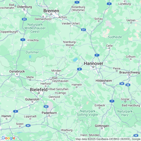141x141 pixels.
Task: Click the Steinhuder Meer lake west of Hannover
Action: pos(75,60)
